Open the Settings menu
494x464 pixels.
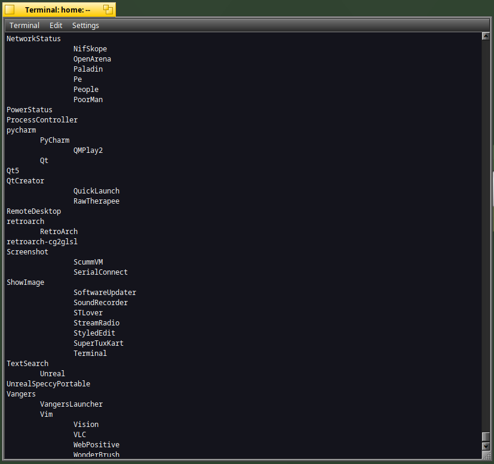85,26
